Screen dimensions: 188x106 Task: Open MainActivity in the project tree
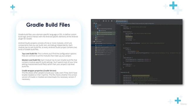(102, 31)
